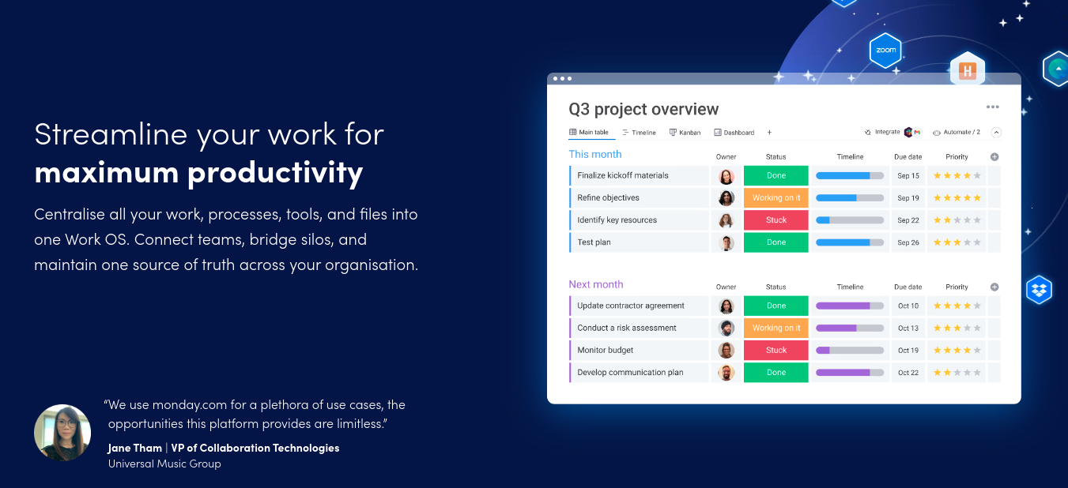1068x488 pixels.
Task: Click the Sep 15 due date cell
Action: (x=908, y=176)
